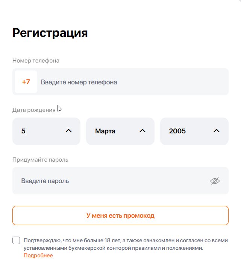Select the 'Марта' month value text
This screenshot has width=241, height=269.
coord(105,131)
